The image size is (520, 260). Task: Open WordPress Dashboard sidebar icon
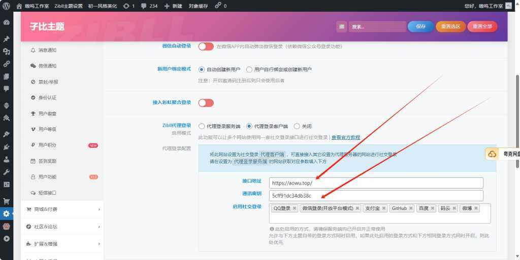coord(6,22)
